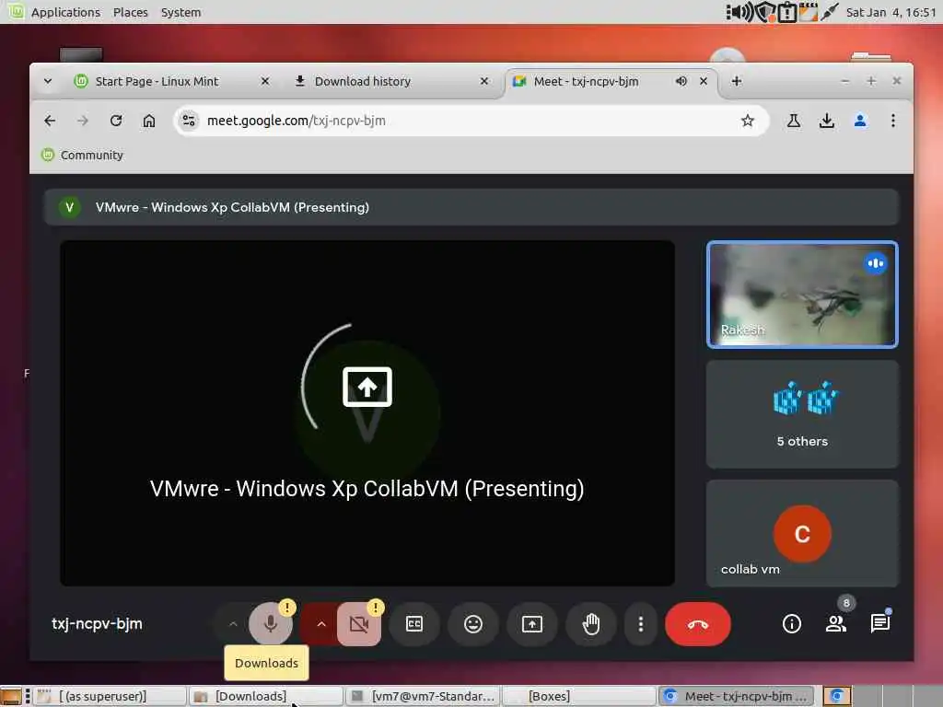Go back in browser history

(x=50, y=121)
